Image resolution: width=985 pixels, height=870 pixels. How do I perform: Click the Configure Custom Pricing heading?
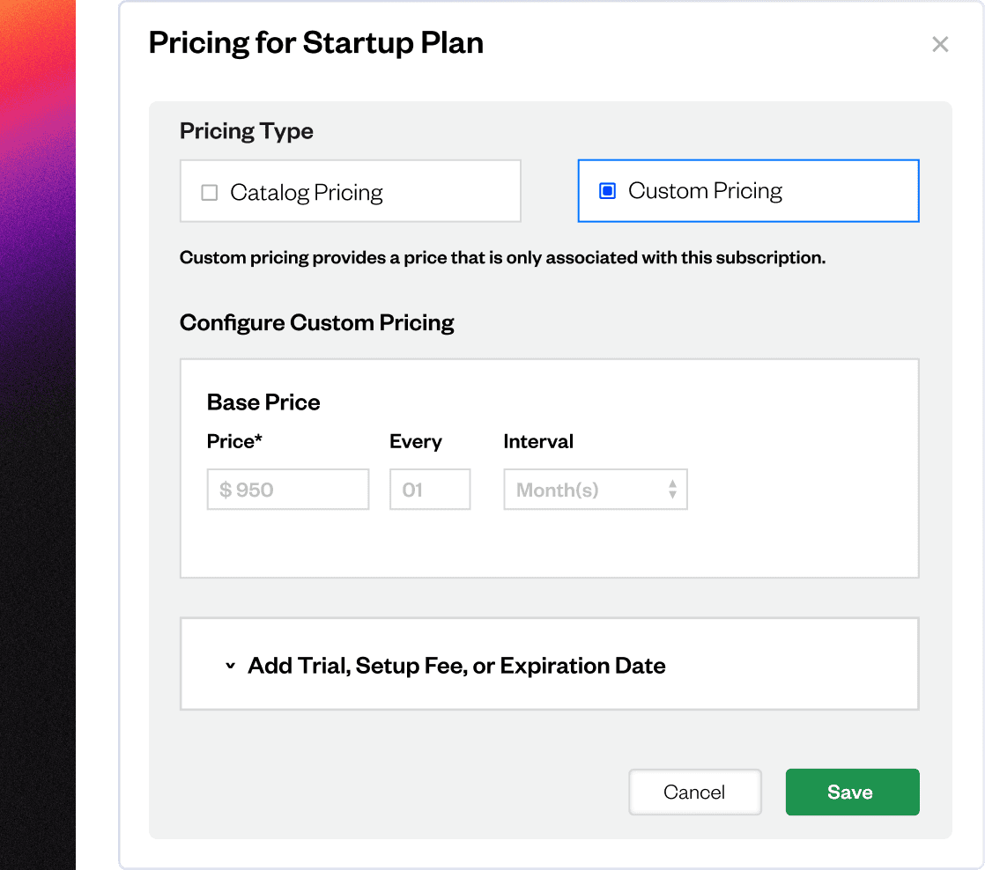click(316, 322)
